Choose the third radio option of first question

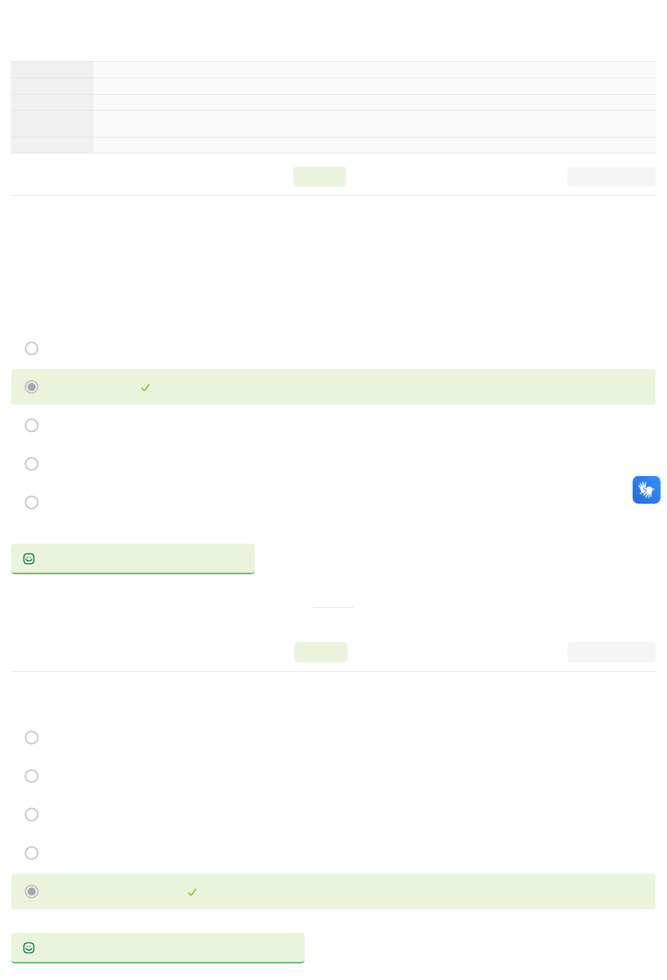(31, 425)
